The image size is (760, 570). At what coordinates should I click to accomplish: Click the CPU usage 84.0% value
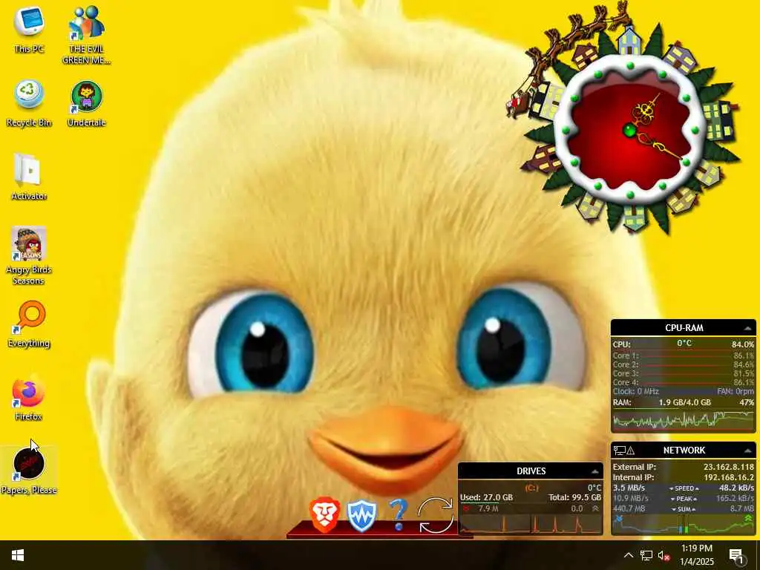[x=742, y=344]
